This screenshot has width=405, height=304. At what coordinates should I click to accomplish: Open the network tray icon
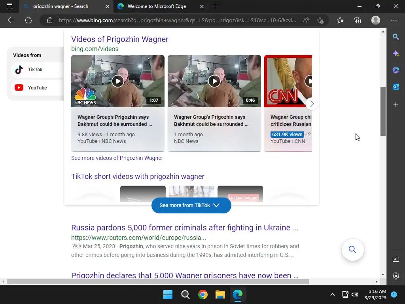pyautogui.click(x=345, y=294)
